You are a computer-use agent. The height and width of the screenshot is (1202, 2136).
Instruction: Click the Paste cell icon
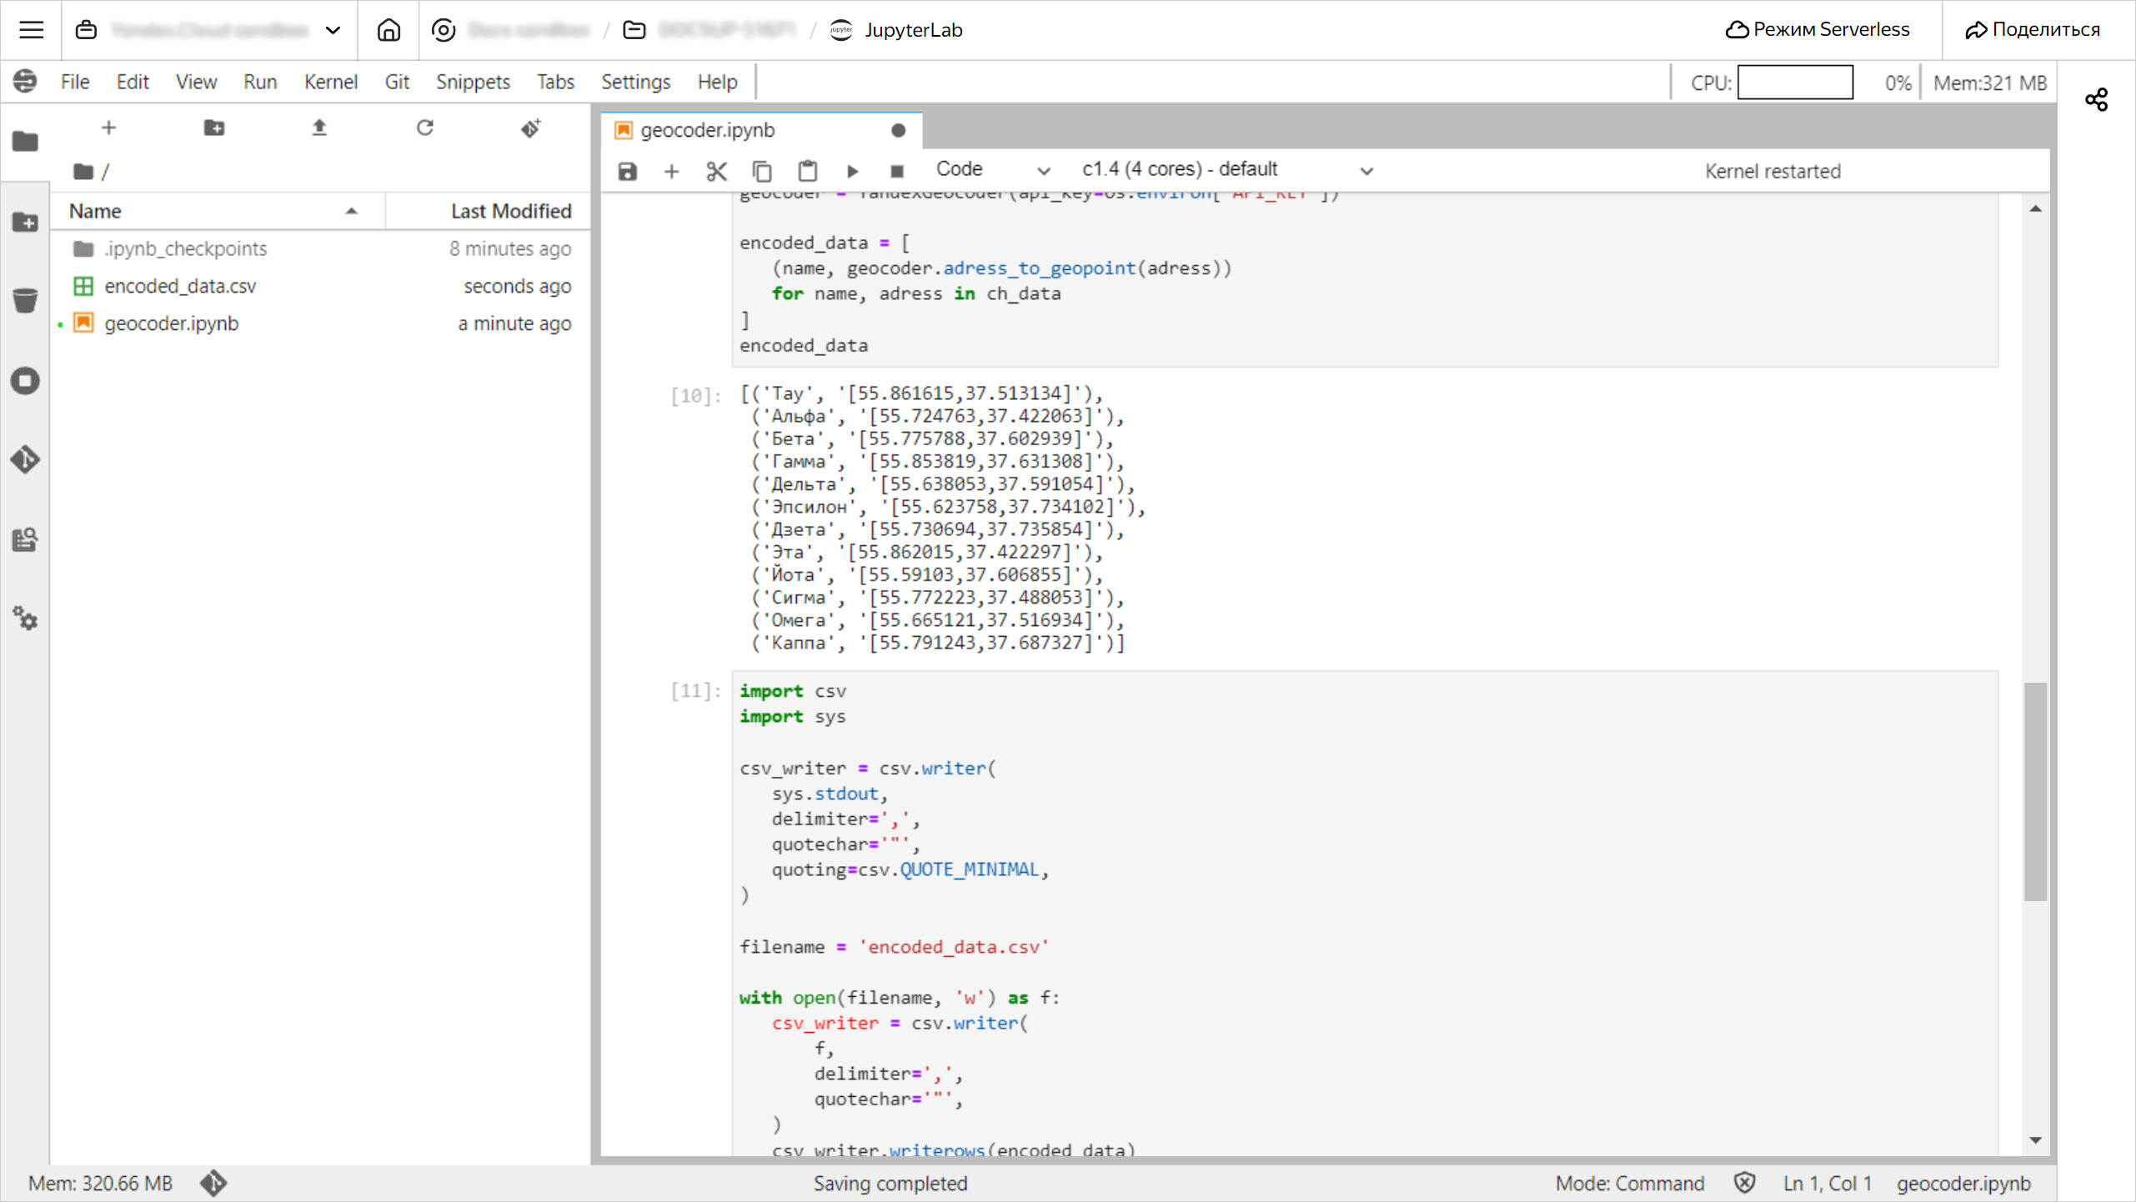click(807, 168)
